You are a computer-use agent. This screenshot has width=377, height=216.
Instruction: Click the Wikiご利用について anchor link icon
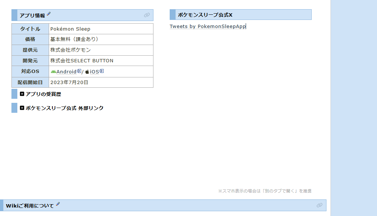319,205
